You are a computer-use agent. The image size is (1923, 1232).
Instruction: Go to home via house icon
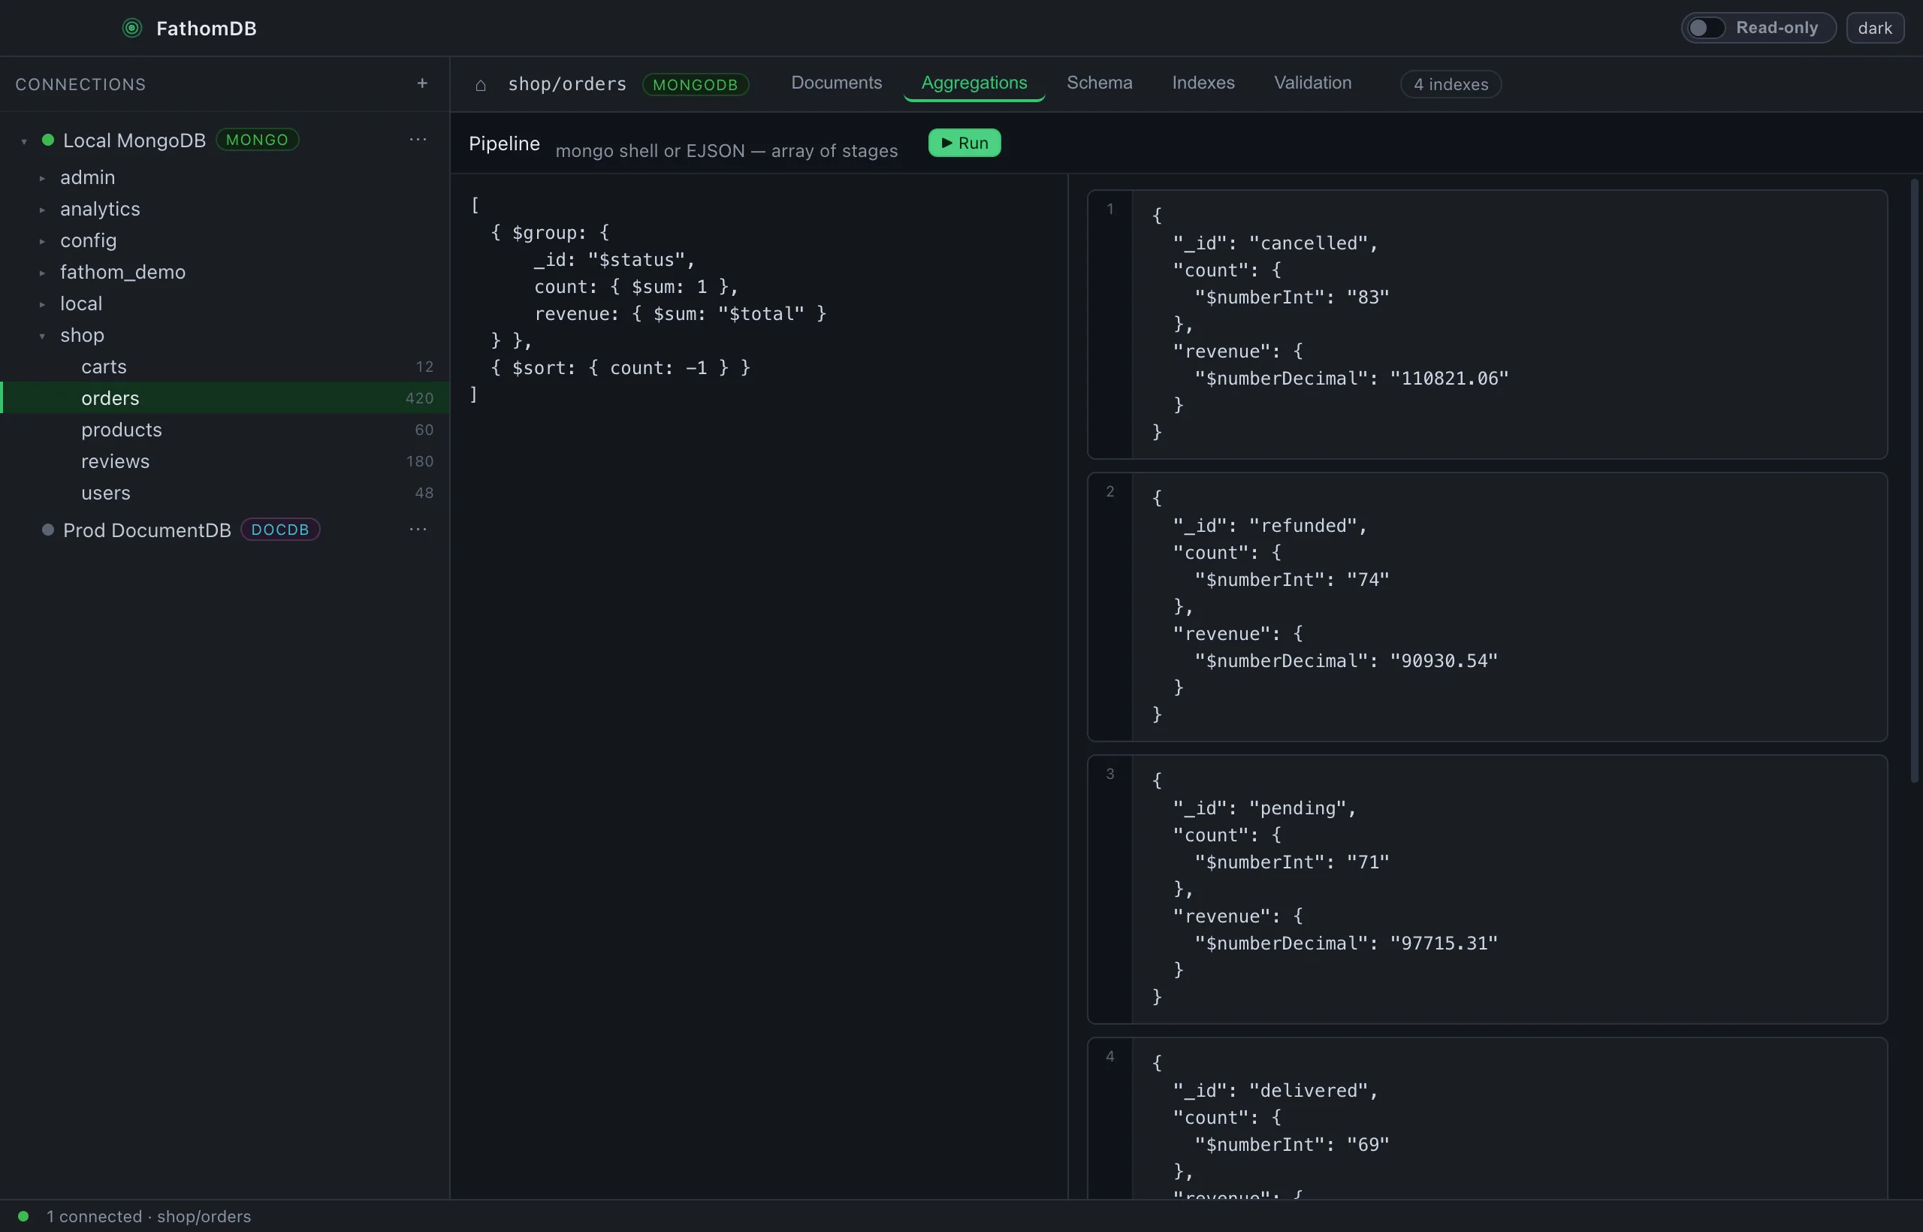click(x=481, y=85)
